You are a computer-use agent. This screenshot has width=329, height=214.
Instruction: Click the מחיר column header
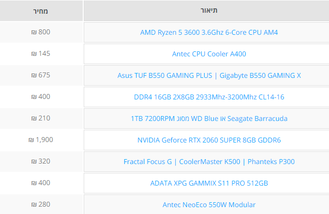point(41,10)
